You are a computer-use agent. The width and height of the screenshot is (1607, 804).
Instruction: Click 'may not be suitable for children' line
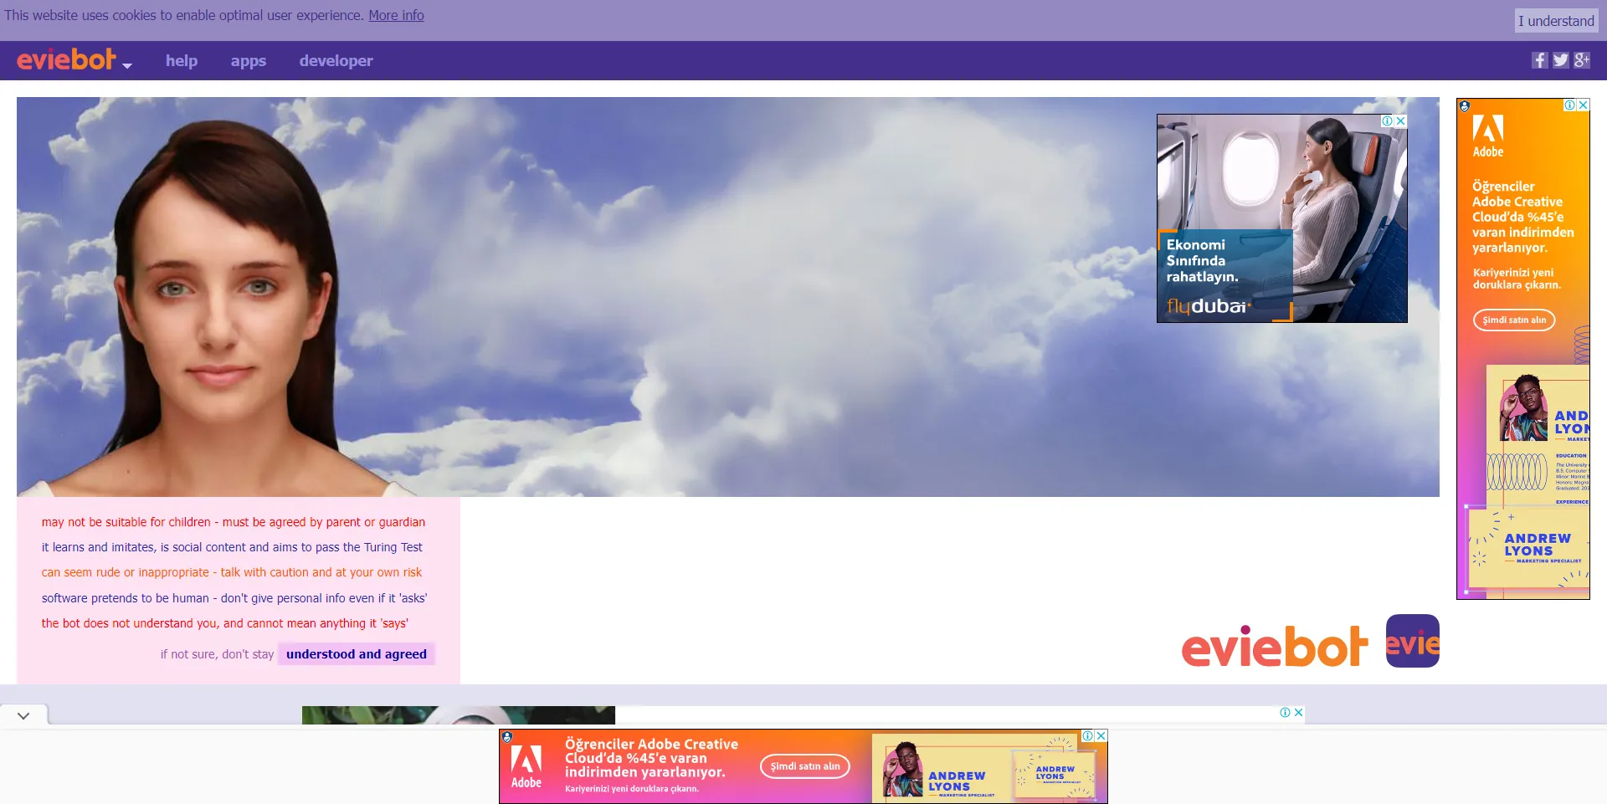(234, 522)
